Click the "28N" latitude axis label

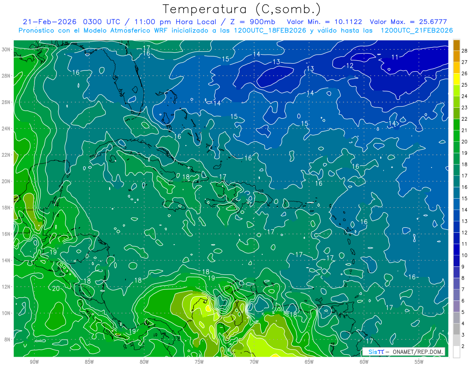tap(6, 76)
